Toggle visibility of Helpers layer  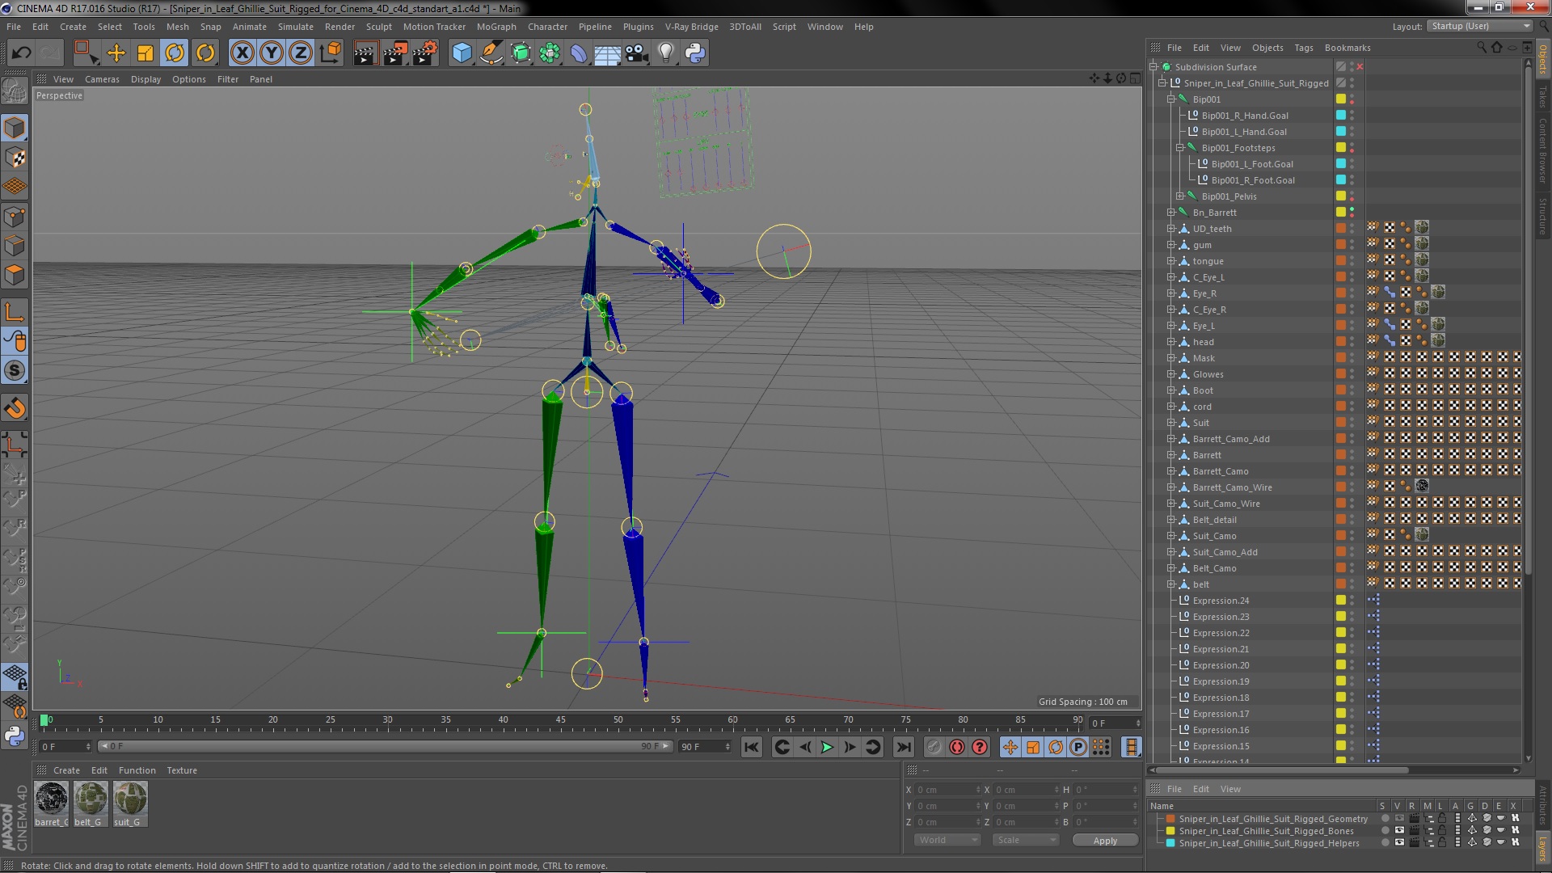point(1398,842)
